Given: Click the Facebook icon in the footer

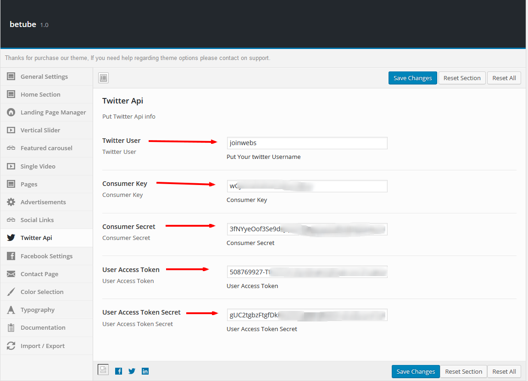Looking at the screenshot, I should click(118, 371).
